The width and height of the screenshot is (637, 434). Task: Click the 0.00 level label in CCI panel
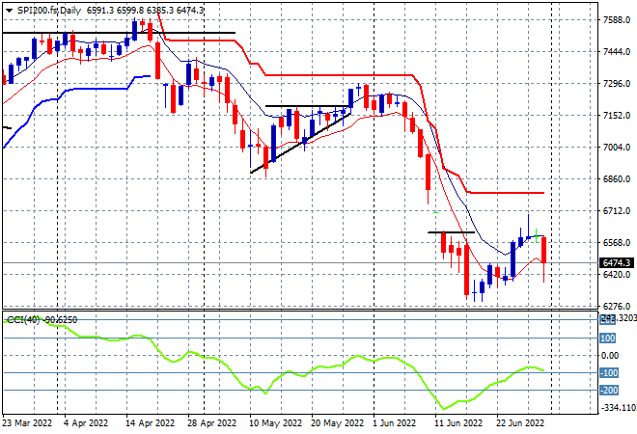(x=610, y=356)
